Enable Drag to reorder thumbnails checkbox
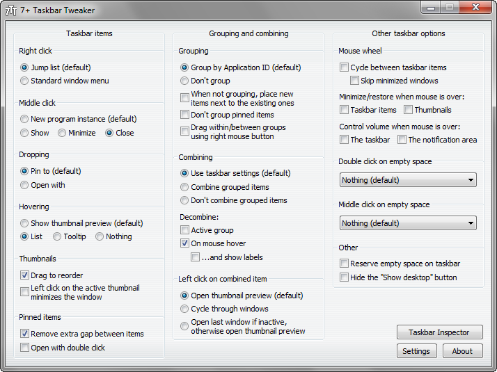 [x=25, y=275]
